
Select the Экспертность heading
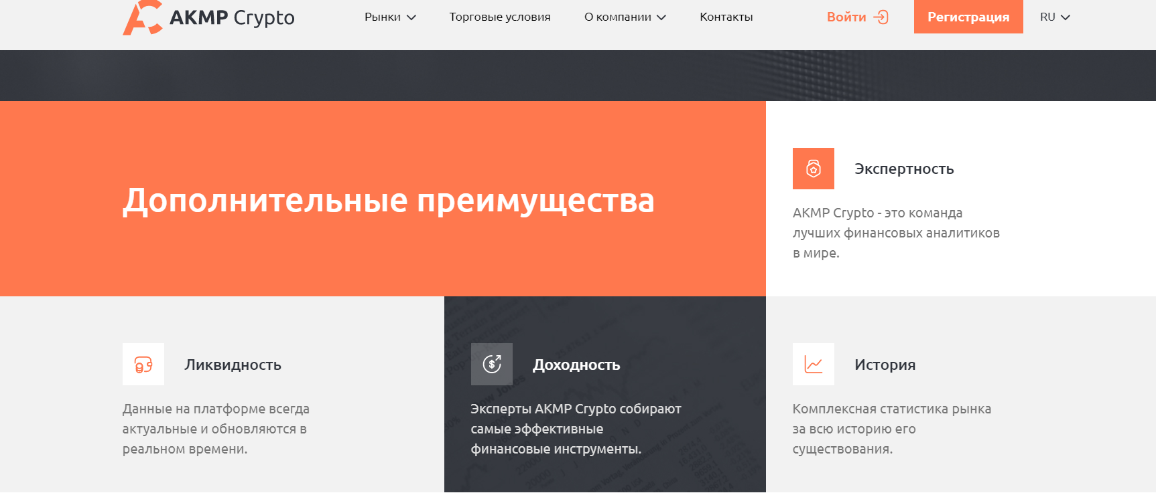pos(904,169)
